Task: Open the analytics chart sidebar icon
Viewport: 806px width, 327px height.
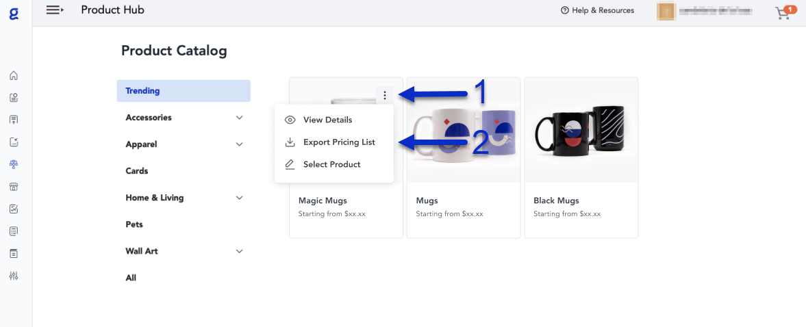Action: coord(14,209)
